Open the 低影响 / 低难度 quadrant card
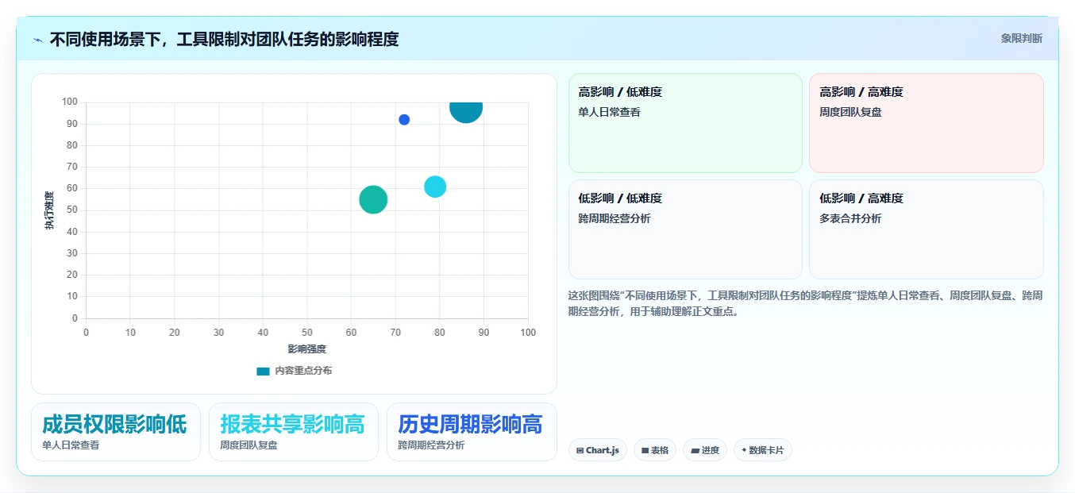 point(686,229)
